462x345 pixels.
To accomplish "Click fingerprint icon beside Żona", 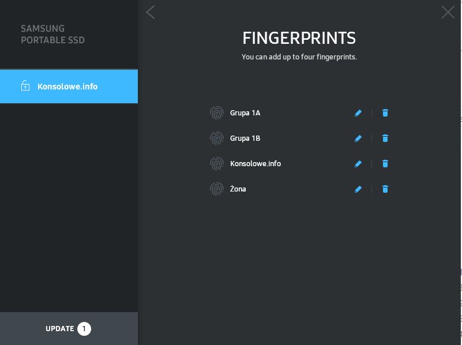I will [216, 189].
